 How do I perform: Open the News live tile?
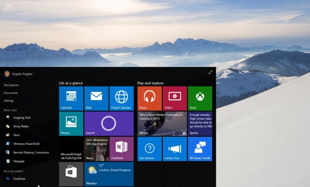[x=96, y=149]
